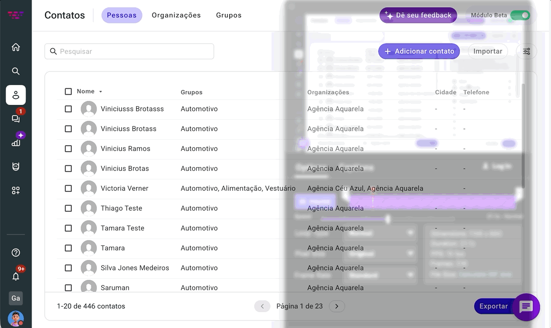
Task: Click 'Agência Céu Azul, Agência Aquarela' cell
Action: pyautogui.click(x=365, y=188)
